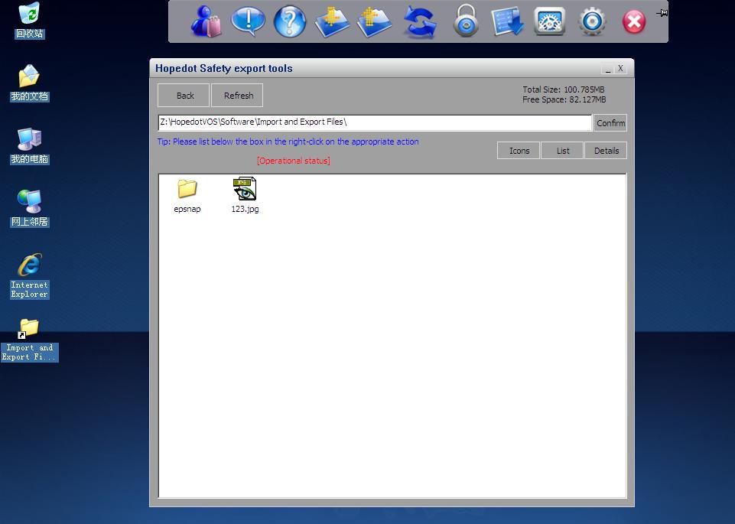Open the exclamation speech bubble icon
735x524 pixels.
point(248,21)
